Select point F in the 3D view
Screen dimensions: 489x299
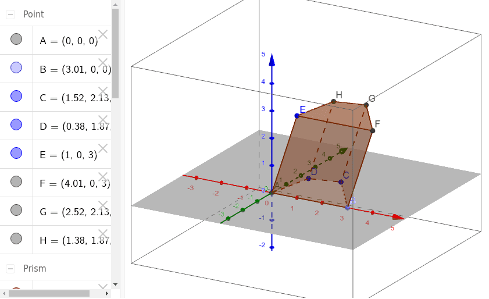pos(373,130)
